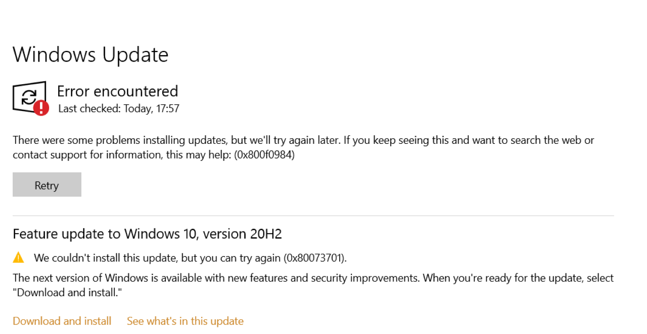Click the separator line below Retry

(x=313, y=216)
